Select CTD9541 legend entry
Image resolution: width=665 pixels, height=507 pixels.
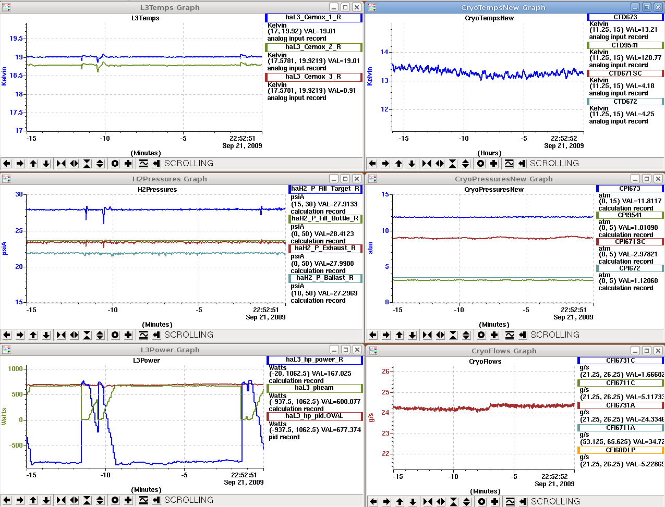pyautogui.click(x=625, y=45)
